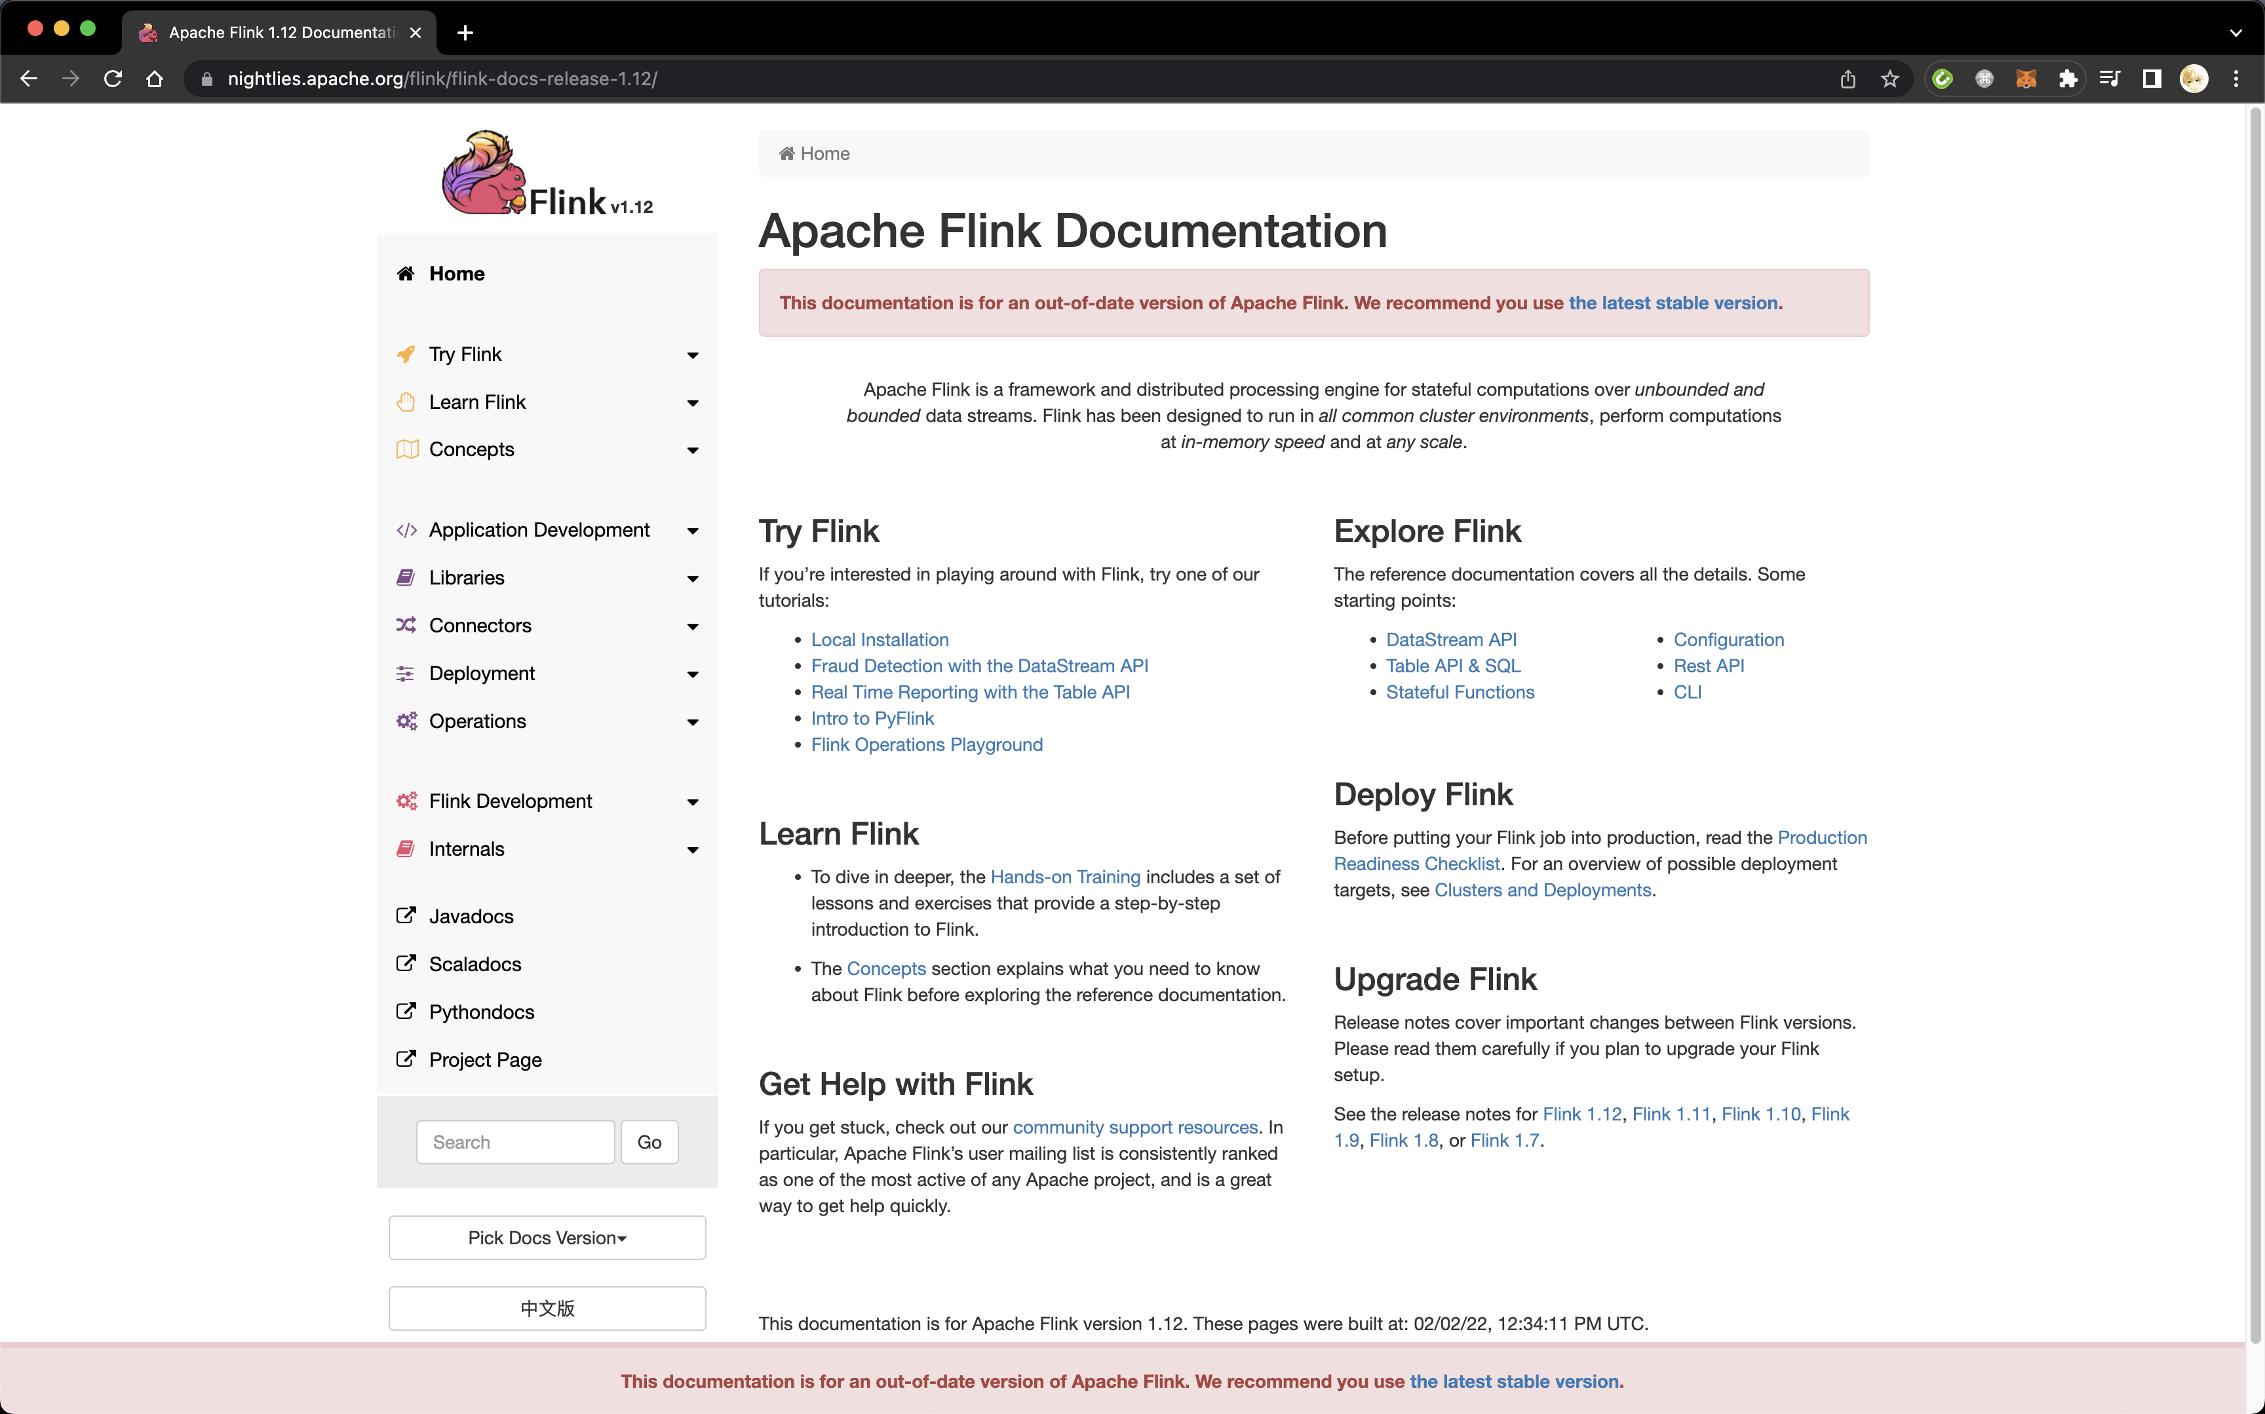Select the shuffle icon beside Connectors
The height and width of the screenshot is (1414, 2265).
(407, 626)
